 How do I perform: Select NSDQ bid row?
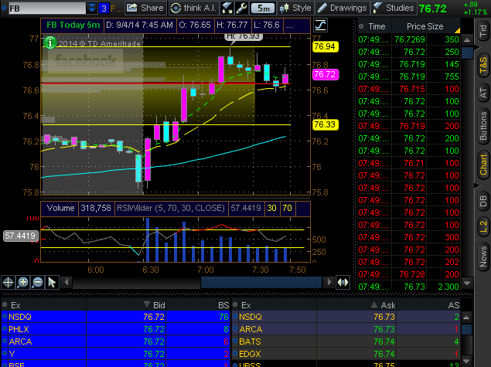tap(116, 317)
